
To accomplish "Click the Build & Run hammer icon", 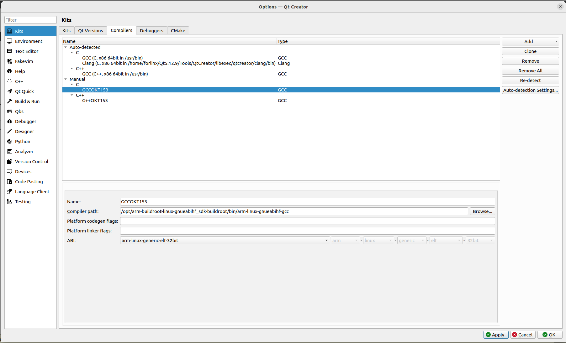I will tap(9, 101).
